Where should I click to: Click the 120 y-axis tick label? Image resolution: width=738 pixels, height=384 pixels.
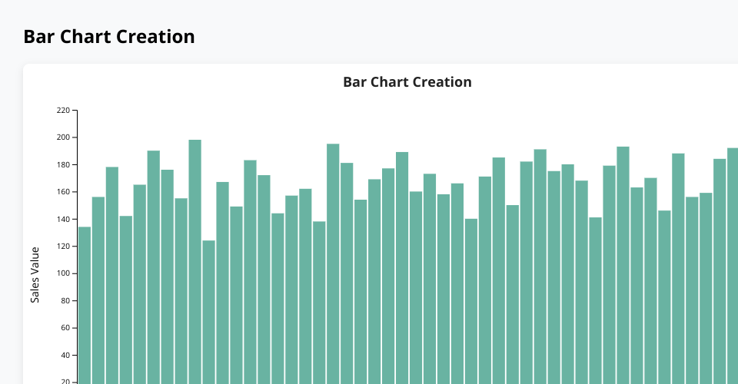pos(63,247)
